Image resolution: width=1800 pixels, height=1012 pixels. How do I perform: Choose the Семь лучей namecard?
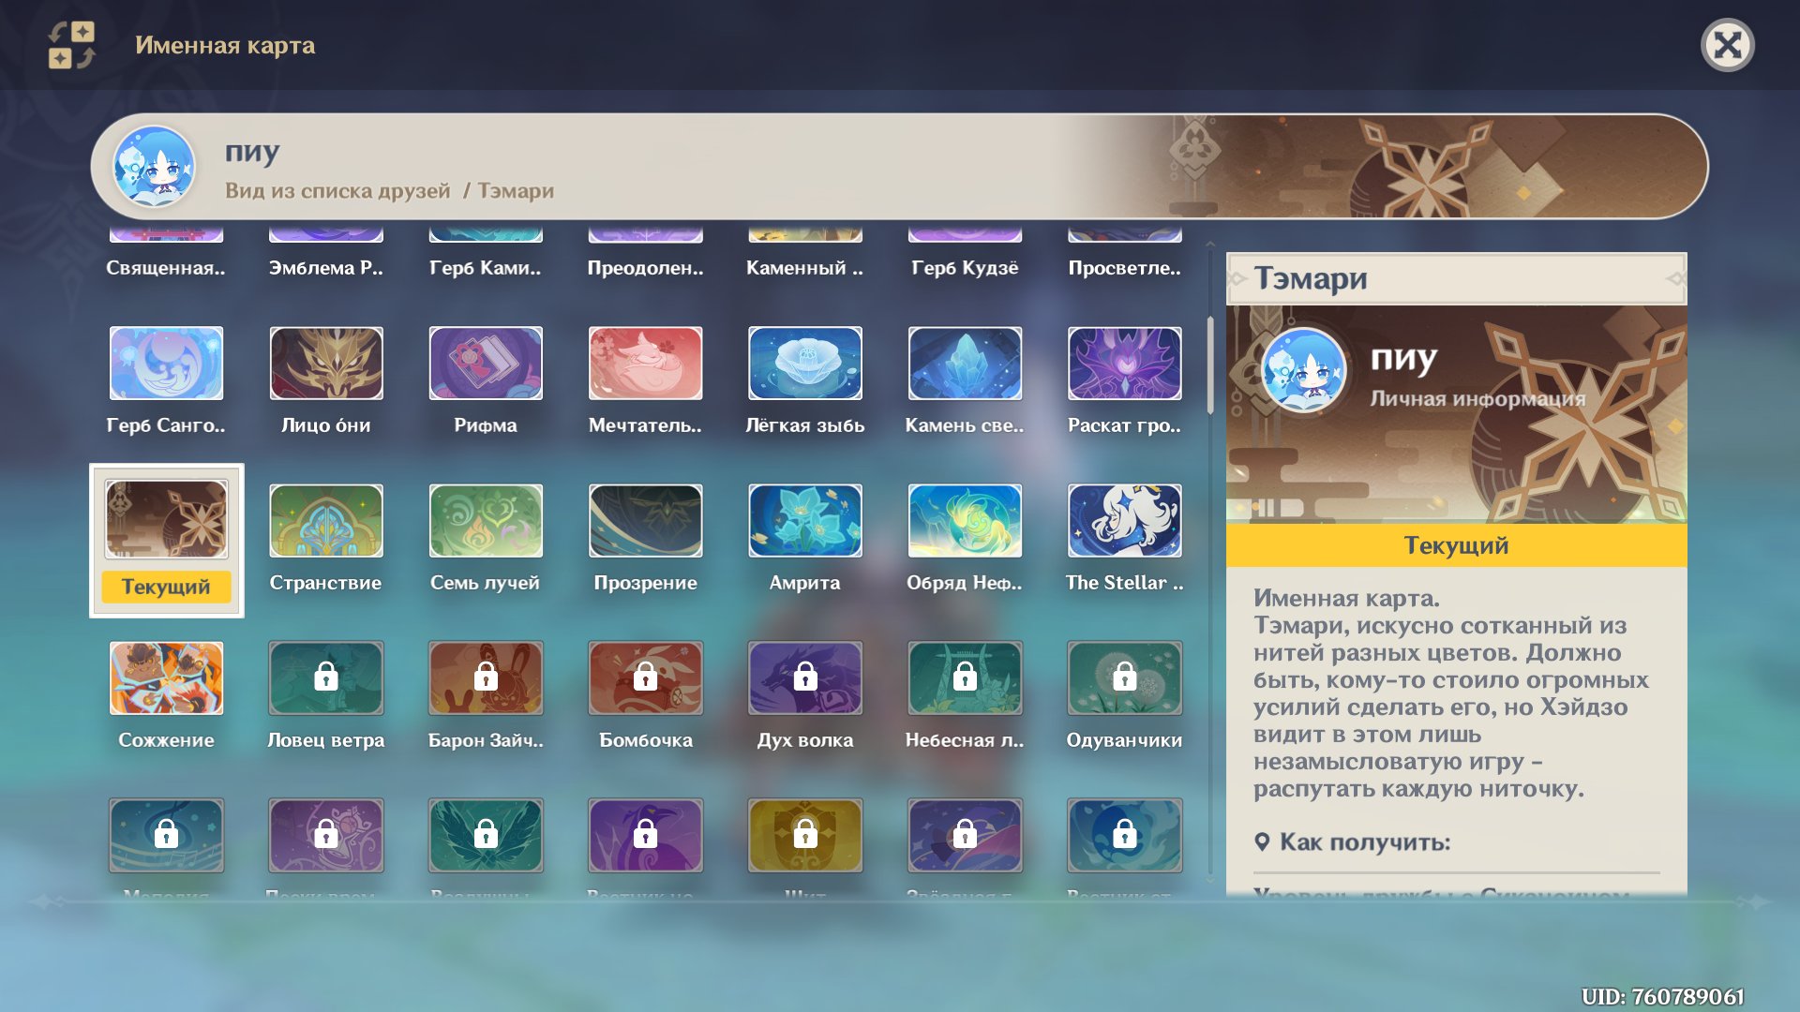pos(486,521)
